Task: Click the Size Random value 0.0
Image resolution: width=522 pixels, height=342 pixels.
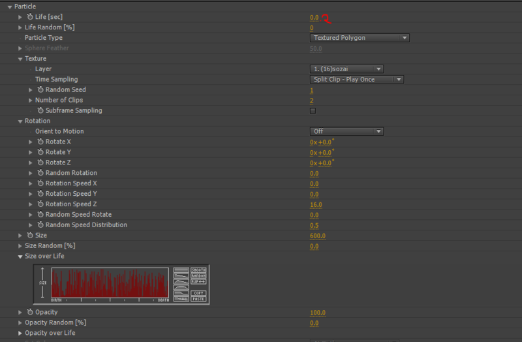Action: coord(314,247)
